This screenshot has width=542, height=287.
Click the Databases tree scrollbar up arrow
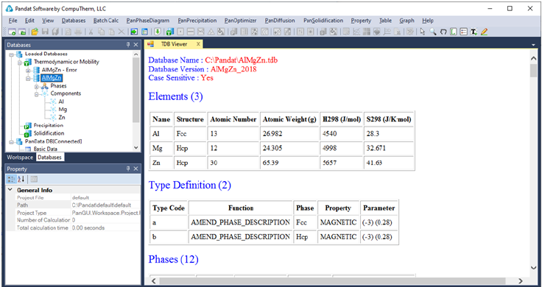coord(136,54)
